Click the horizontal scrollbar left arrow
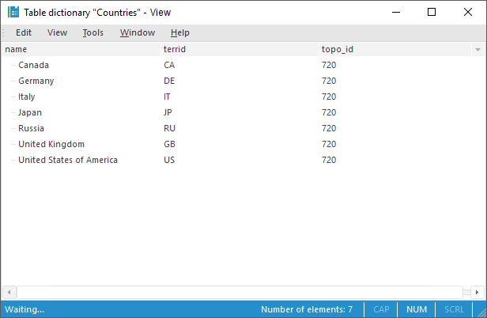This screenshot has height=318, width=487. [x=9, y=292]
